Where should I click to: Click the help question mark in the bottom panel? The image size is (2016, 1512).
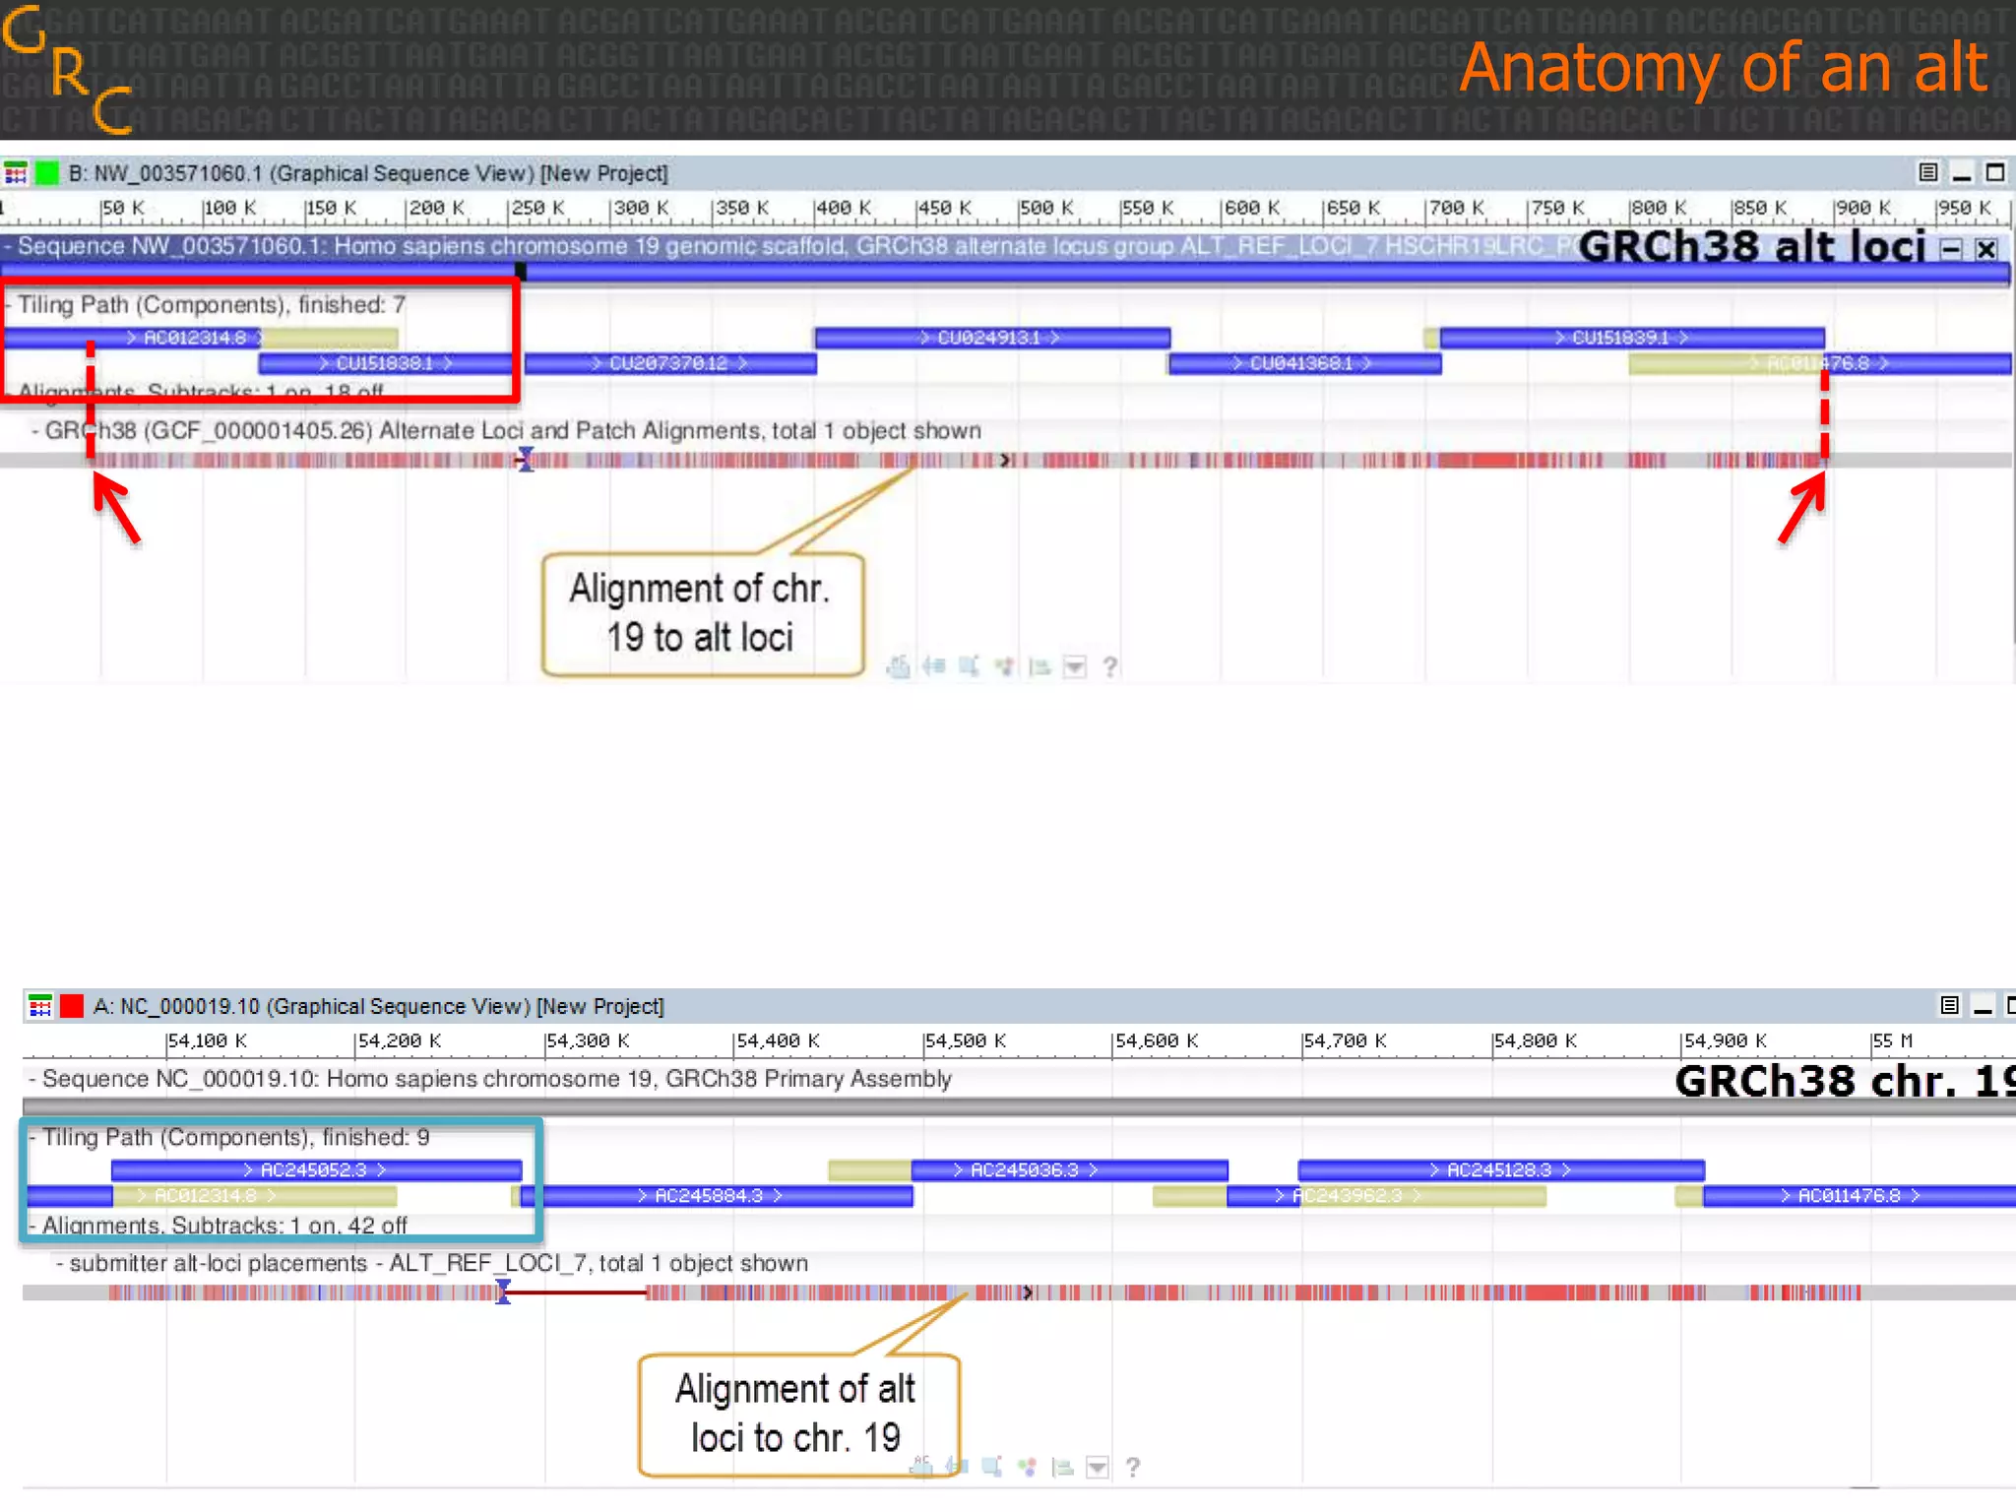tap(1133, 1468)
